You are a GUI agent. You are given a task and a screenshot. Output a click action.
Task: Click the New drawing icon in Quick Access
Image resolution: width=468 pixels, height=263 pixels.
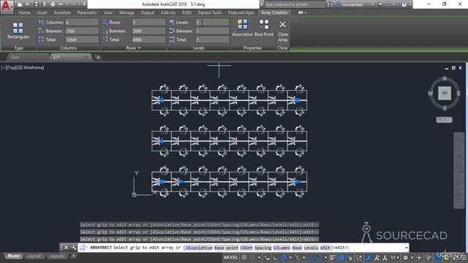click(x=20, y=4)
